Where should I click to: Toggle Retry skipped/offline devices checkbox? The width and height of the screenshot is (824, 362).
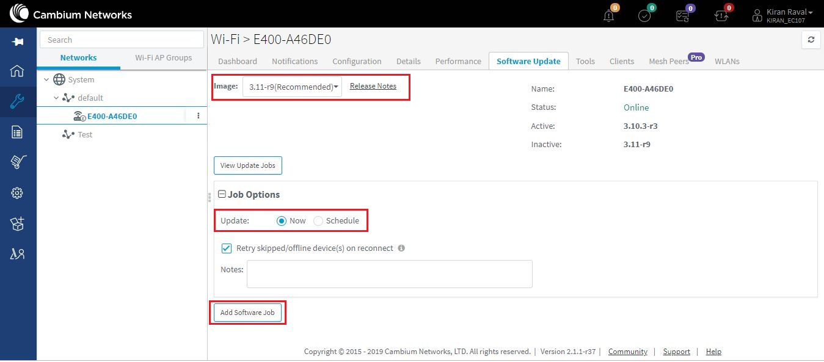[x=227, y=248]
